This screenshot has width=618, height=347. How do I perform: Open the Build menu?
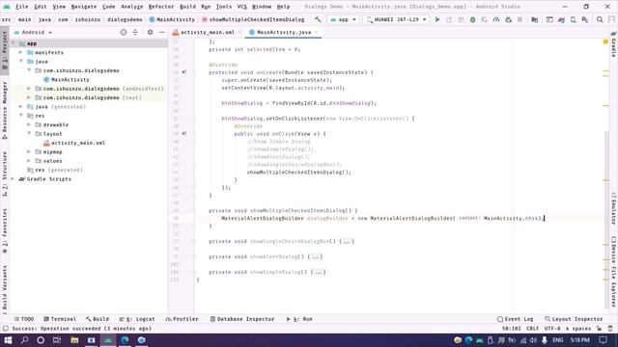click(x=187, y=7)
